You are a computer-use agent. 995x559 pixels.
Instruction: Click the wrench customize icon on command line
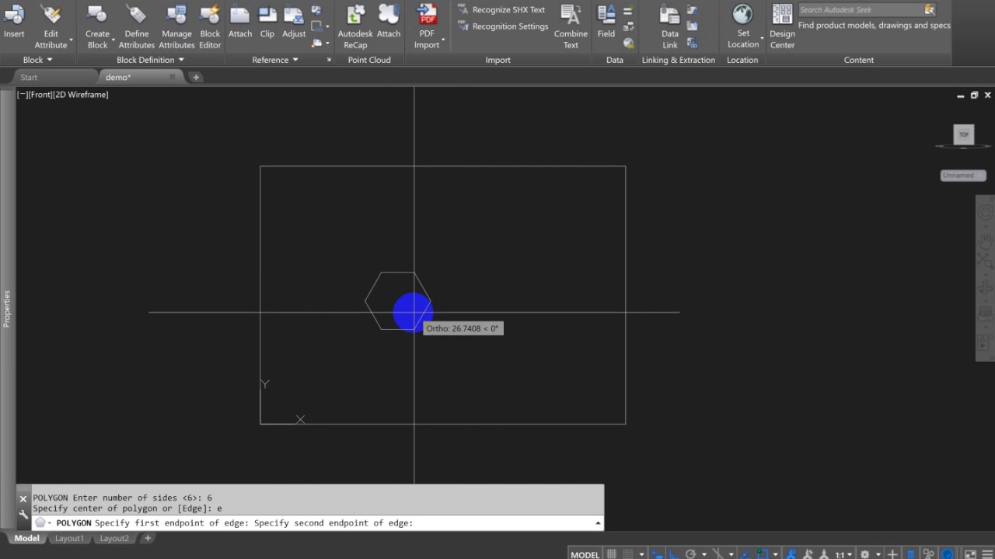[23, 514]
